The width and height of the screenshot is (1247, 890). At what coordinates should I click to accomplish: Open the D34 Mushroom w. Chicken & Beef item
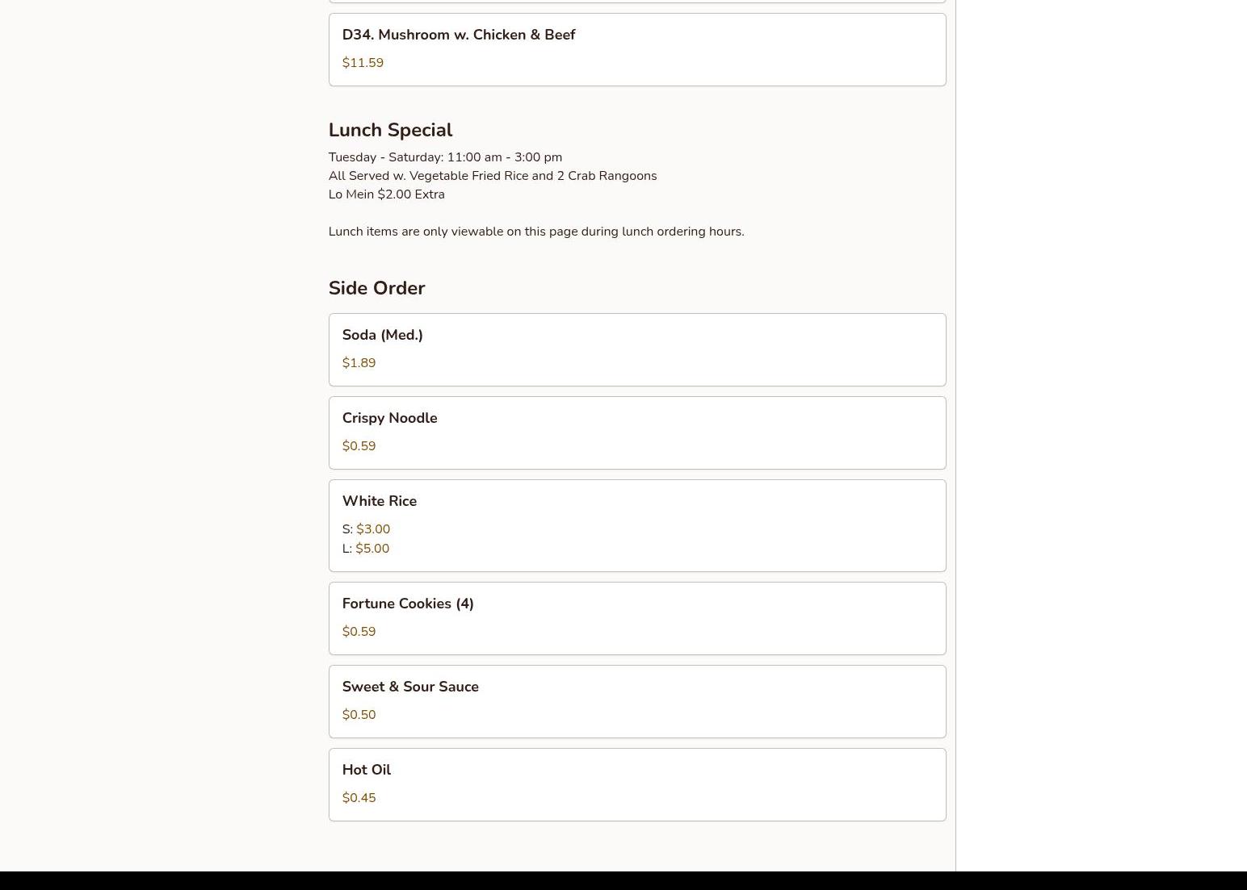636,49
